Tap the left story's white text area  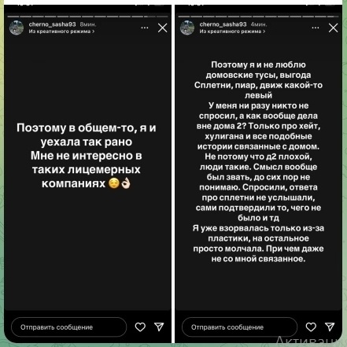tap(87, 156)
